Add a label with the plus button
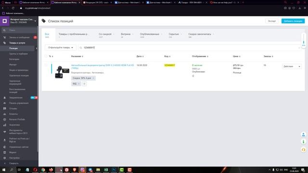 84,84
